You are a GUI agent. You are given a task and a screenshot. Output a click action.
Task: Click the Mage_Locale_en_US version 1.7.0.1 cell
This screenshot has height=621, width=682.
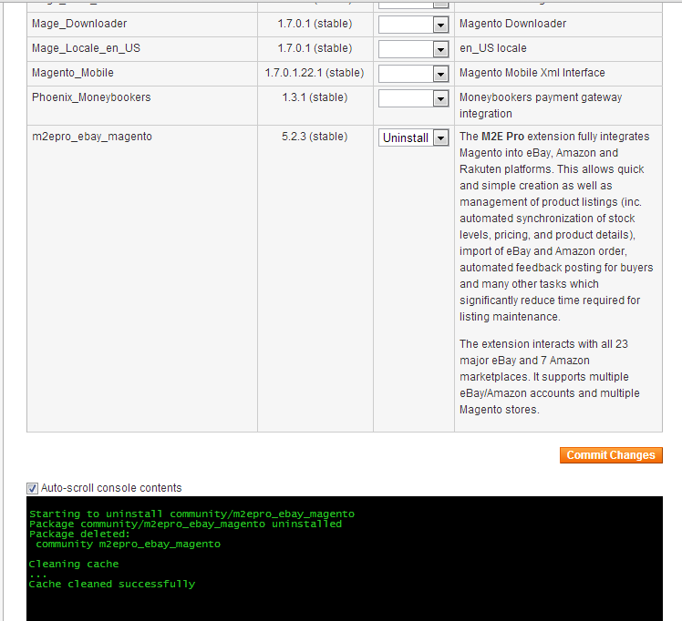click(x=315, y=48)
